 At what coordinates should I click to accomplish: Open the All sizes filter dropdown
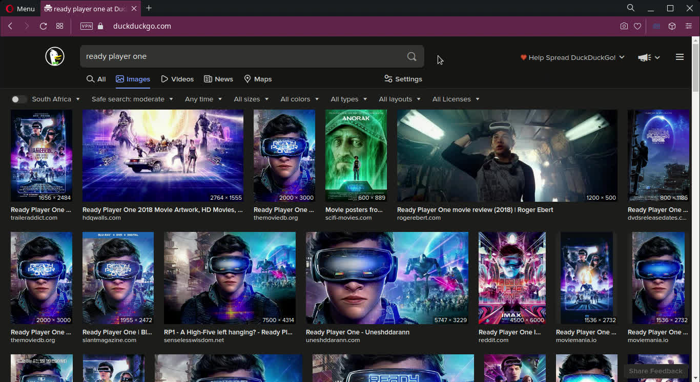click(251, 99)
